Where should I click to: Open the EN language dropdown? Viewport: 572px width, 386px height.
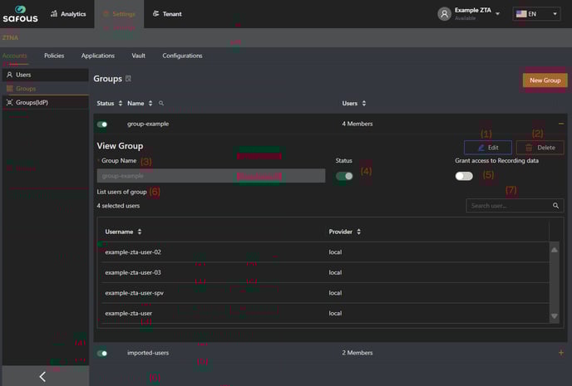pyautogui.click(x=536, y=14)
